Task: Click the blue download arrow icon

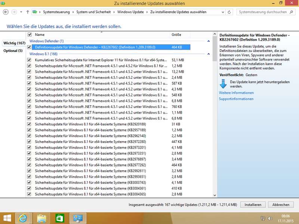Action: (223, 84)
